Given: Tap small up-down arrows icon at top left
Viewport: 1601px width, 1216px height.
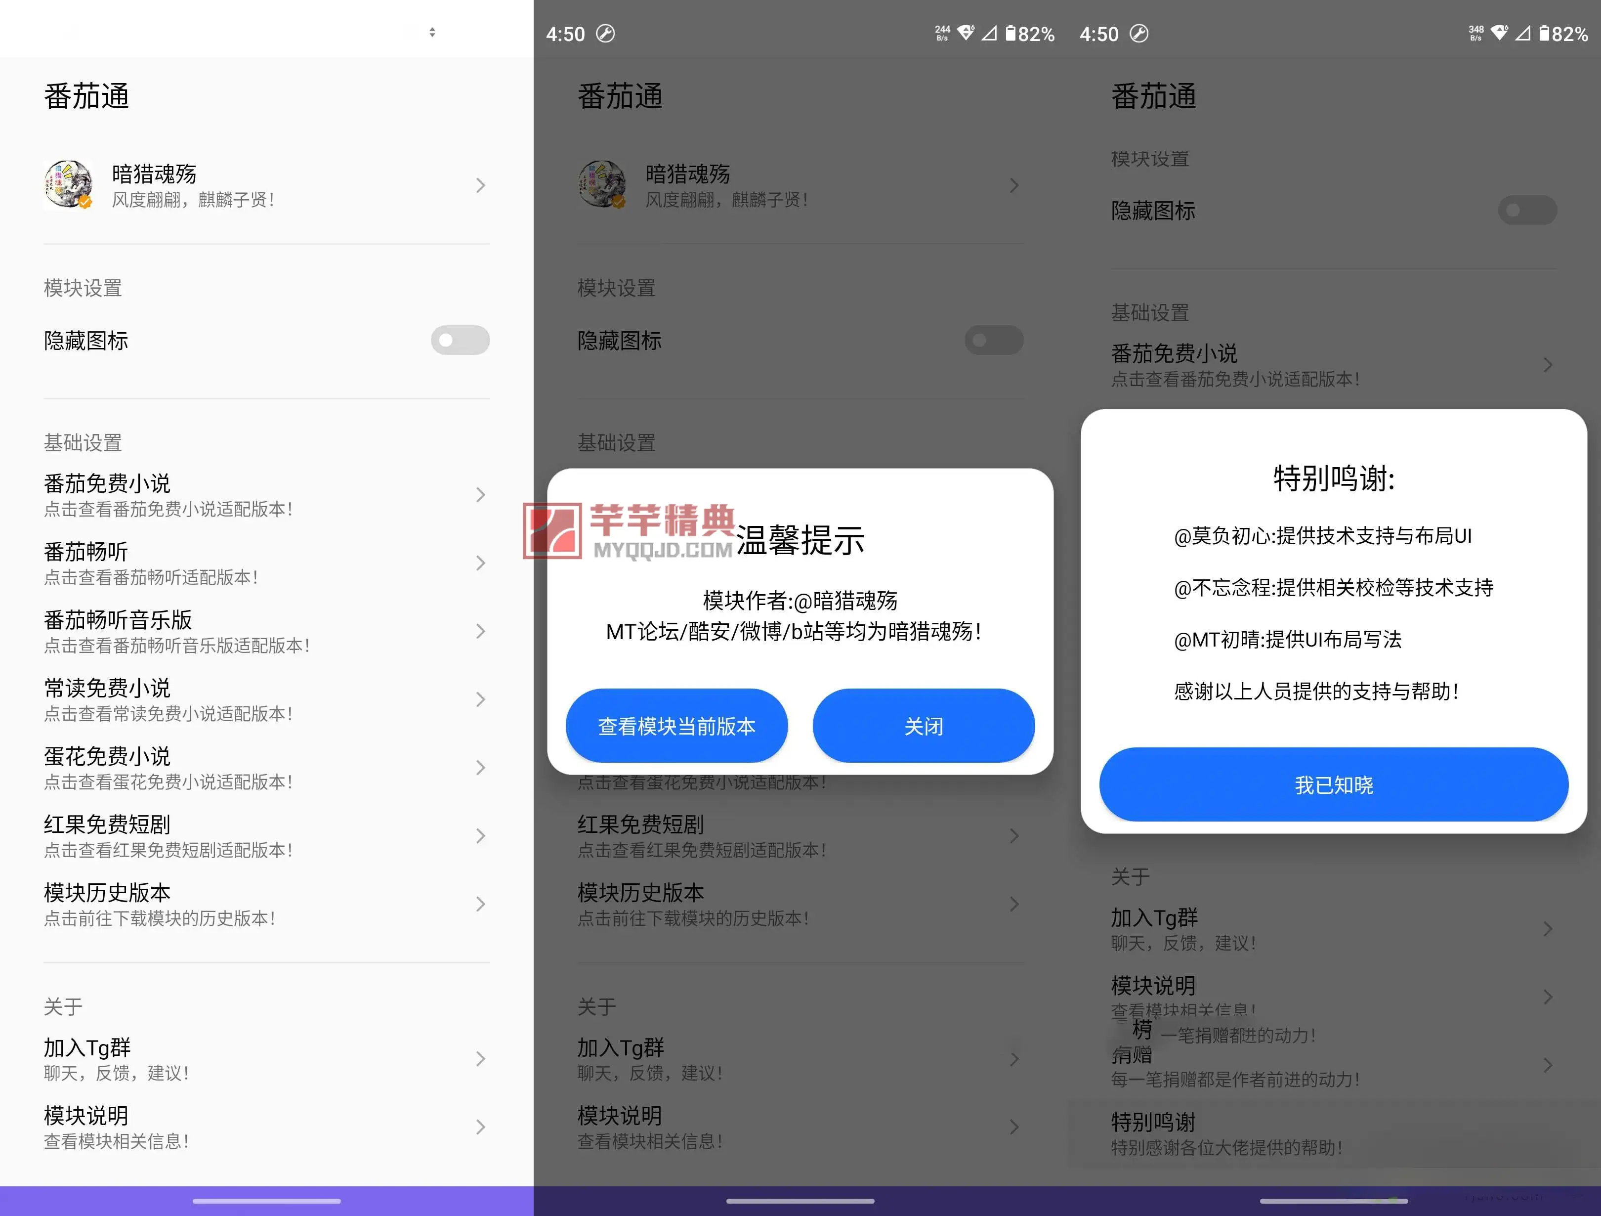Looking at the screenshot, I should 432,32.
